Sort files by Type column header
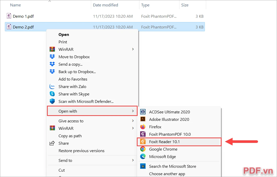 145,5
